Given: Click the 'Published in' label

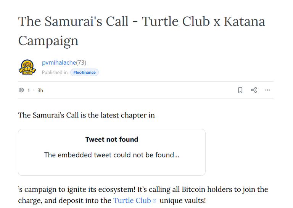Looking at the screenshot, I should tap(55, 72).
